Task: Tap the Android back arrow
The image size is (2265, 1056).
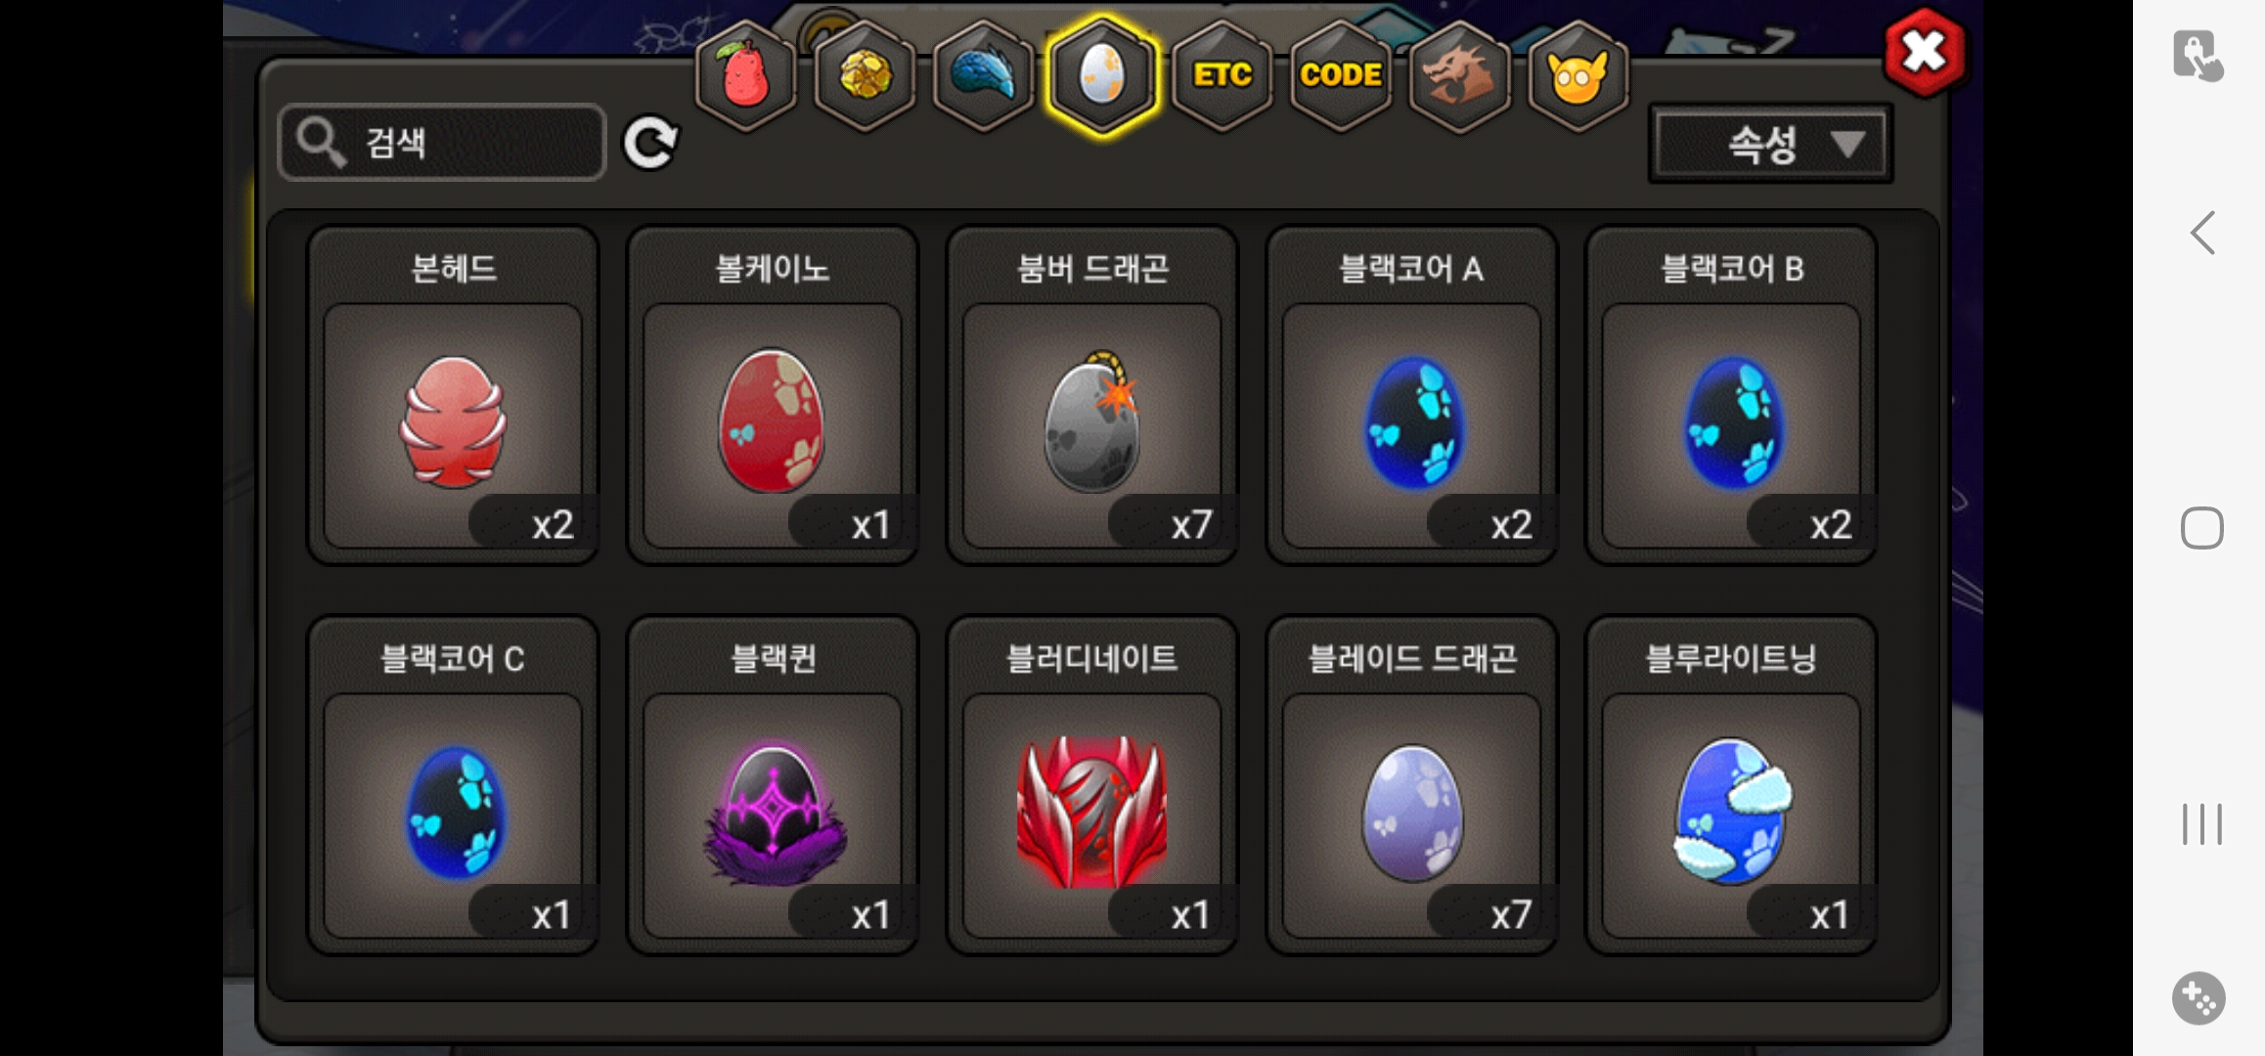Action: (2202, 233)
